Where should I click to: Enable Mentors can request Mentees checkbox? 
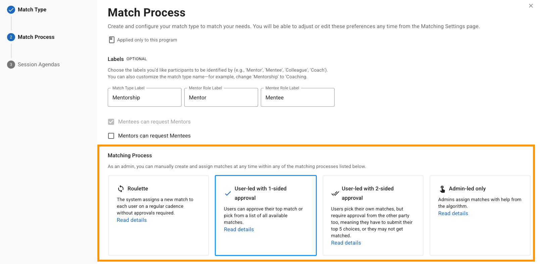[x=111, y=136]
